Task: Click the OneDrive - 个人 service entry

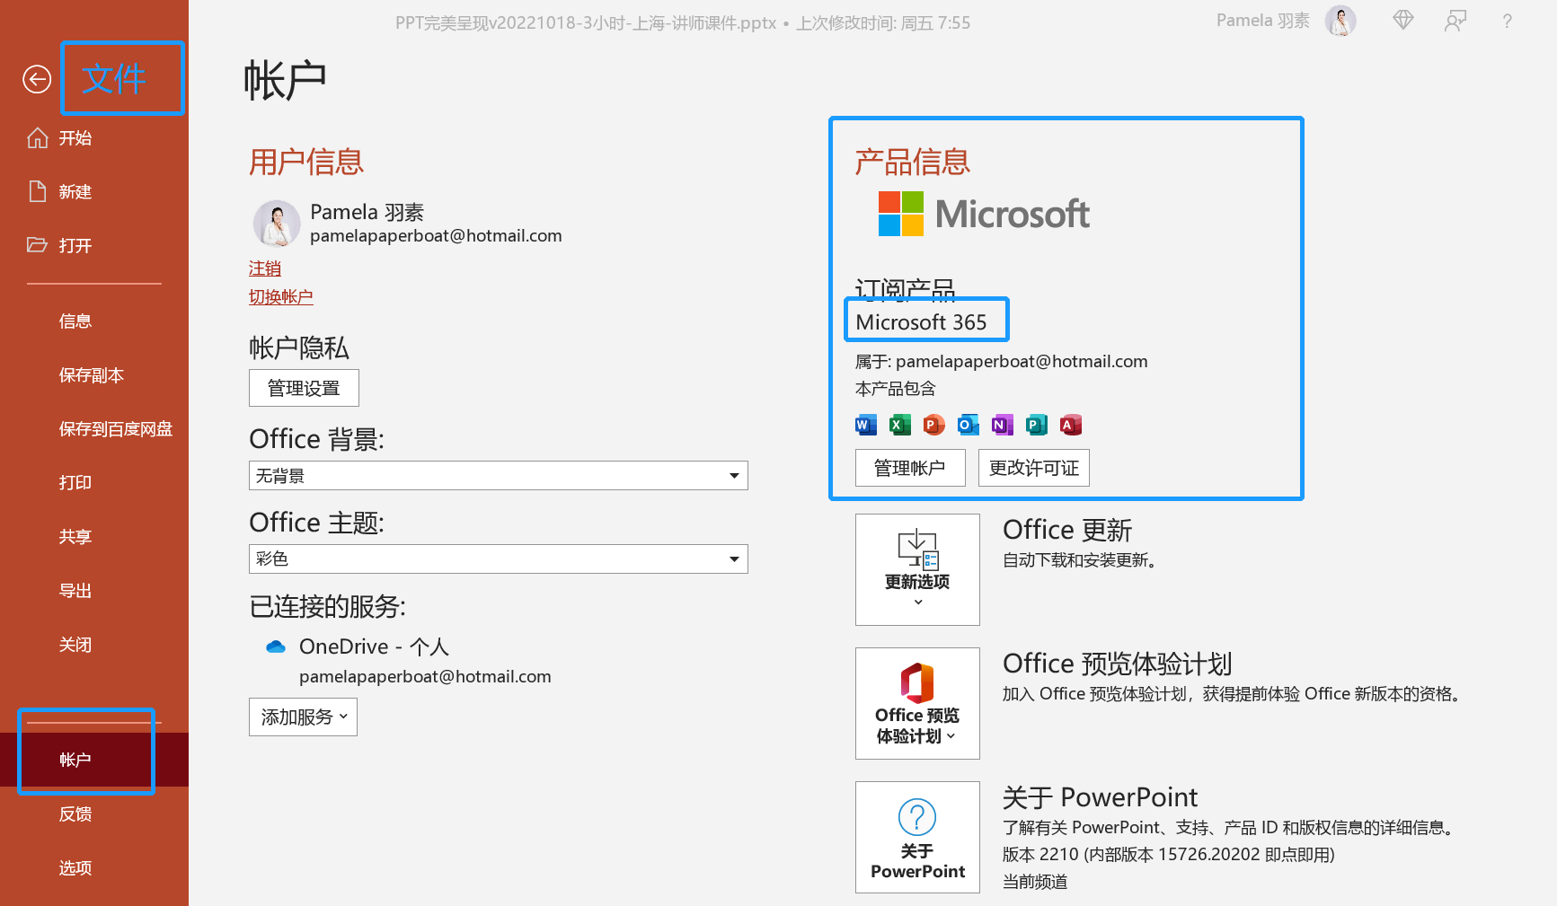Action: click(x=374, y=647)
